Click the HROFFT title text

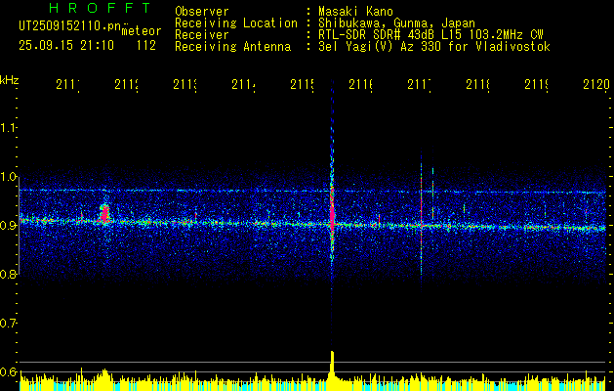(100, 8)
